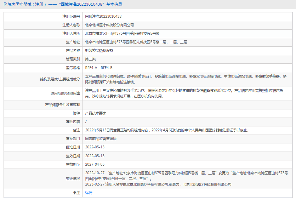Click the document icon before the page title
Image resolution: width=296 pixels, height=199 pixels.
(5, 5)
